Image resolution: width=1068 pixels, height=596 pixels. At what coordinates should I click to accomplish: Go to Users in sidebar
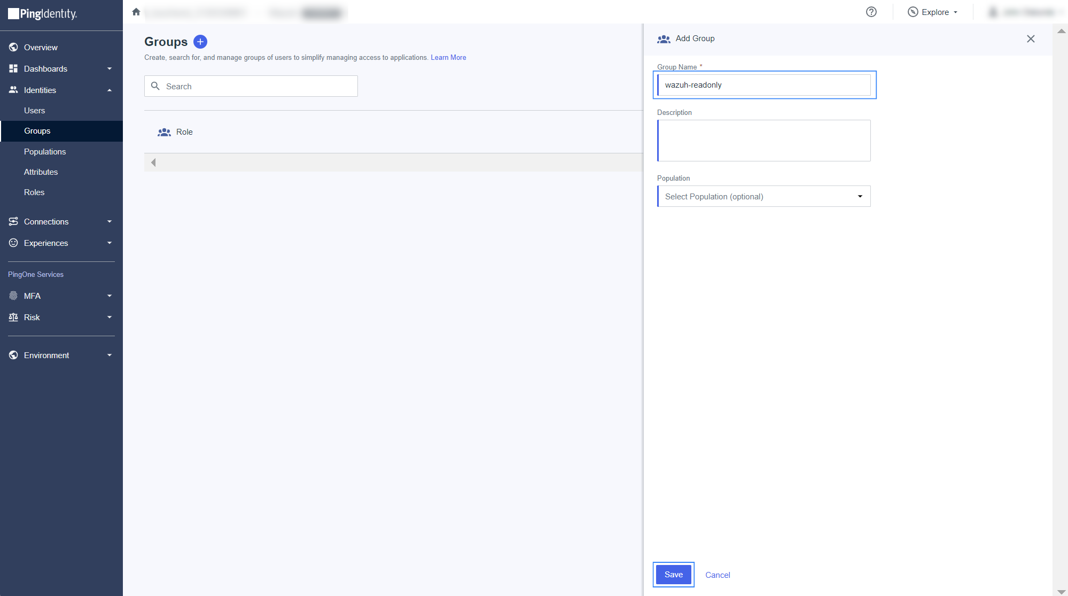[x=34, y=111]
